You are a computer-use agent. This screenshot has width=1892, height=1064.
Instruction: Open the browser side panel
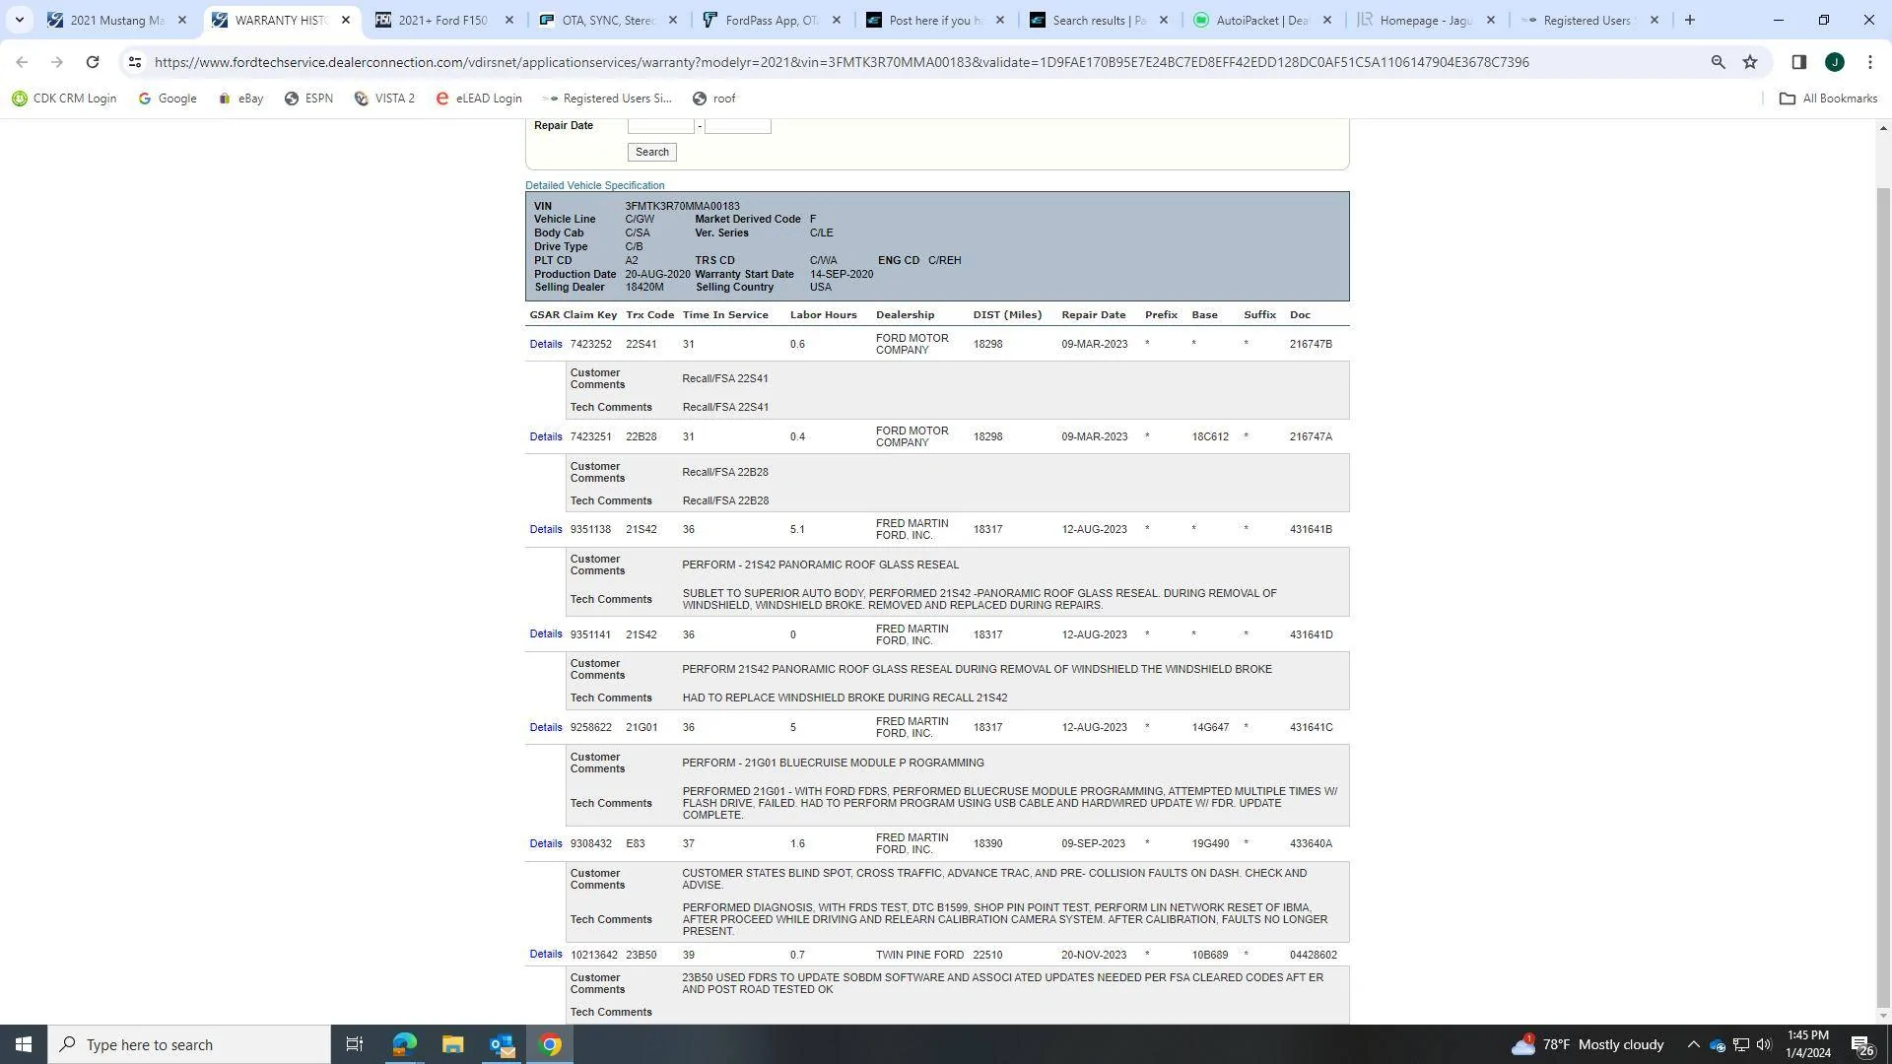1798,62
